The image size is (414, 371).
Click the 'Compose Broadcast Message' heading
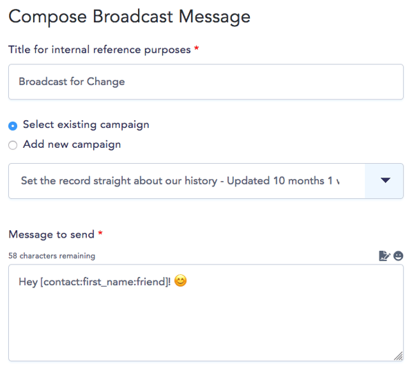tap(130, 17)
